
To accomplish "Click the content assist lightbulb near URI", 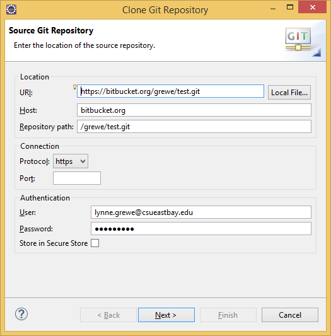I will (74, 87).
